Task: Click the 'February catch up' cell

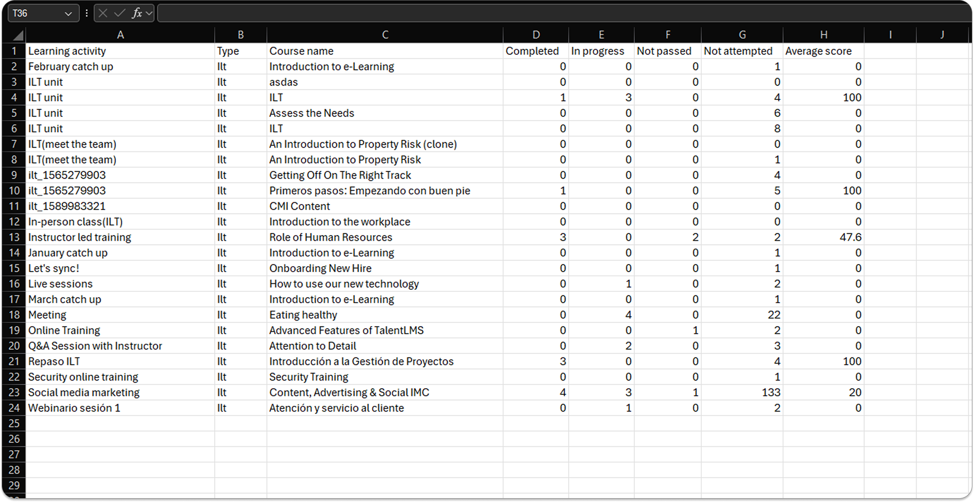Action: (x=120, y=67)
